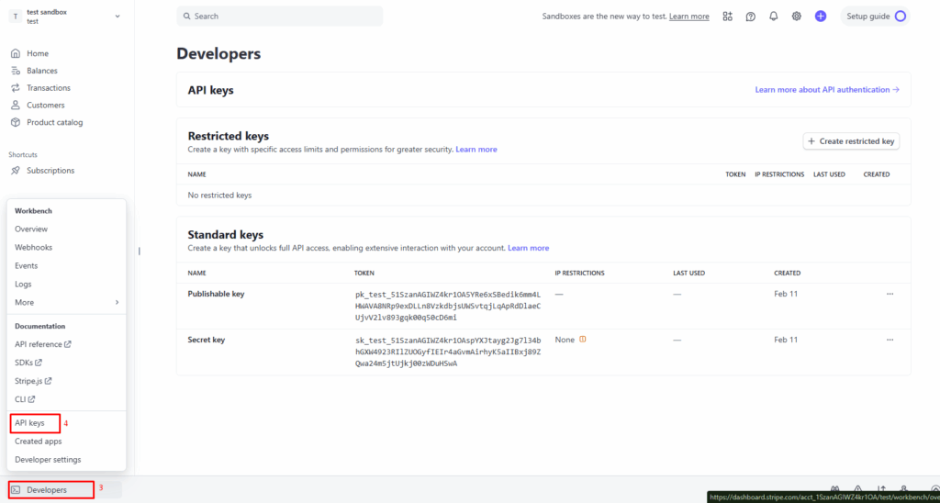Viewport: 940px width, 503px height.
Task: Open the notifications bell
Action: click(x=774, y=17)
